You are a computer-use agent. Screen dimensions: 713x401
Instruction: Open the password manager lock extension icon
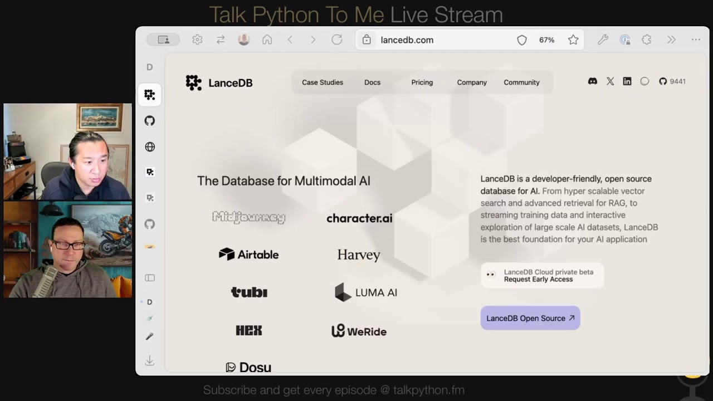click(x=625, y=40)
